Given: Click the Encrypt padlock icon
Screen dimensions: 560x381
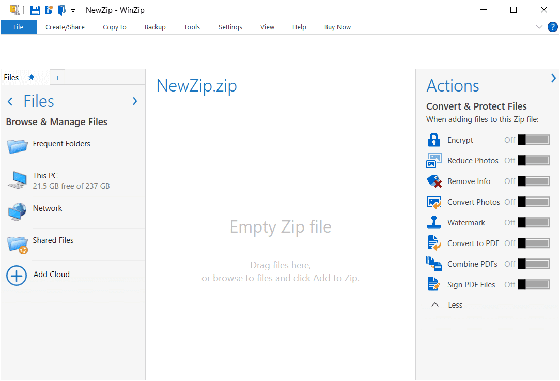Looking at the screenshot, I should (434, 140).
